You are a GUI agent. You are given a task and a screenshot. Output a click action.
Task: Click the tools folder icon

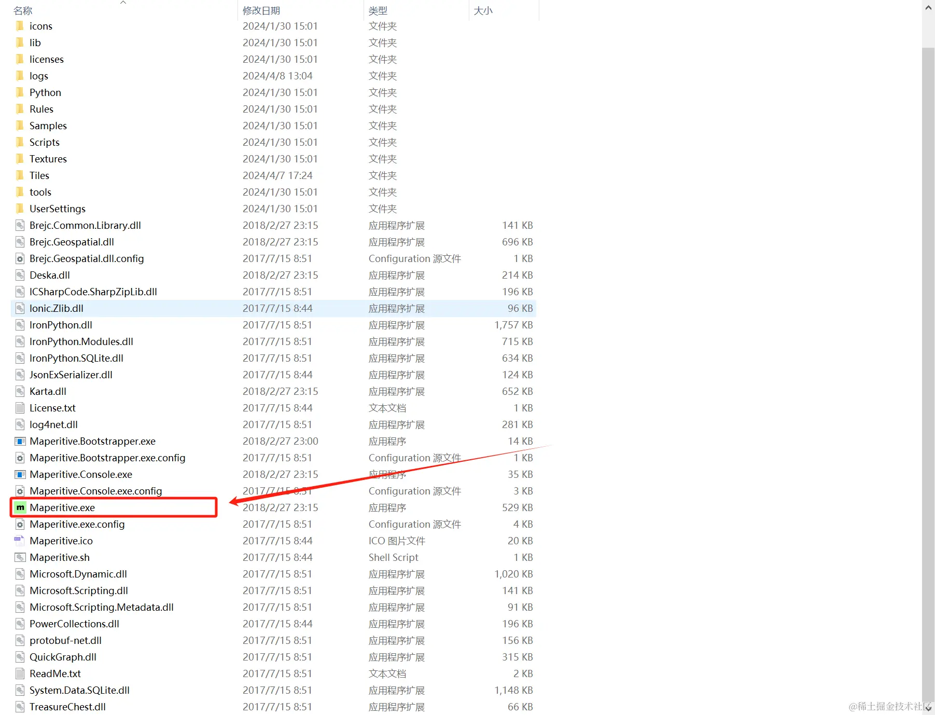20,192
